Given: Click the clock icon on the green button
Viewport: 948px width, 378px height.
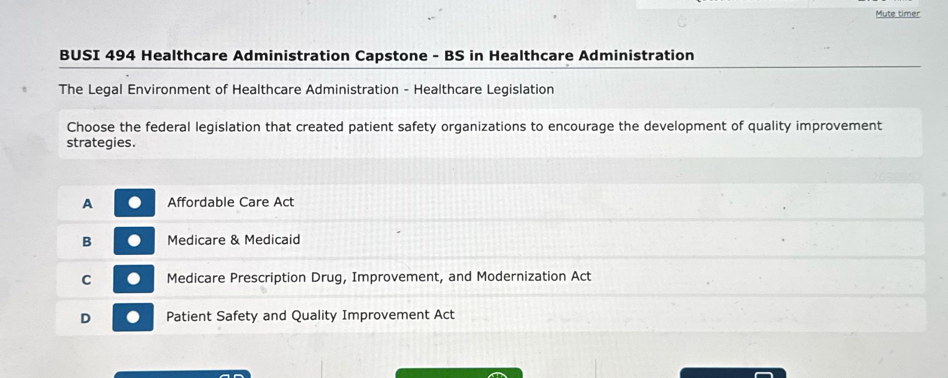Looking at the screenshot, I should click(x=497, y=375).
